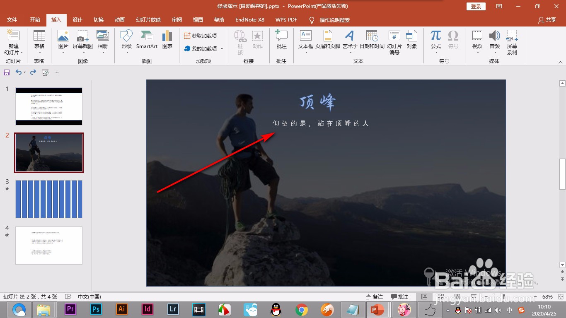Save the presentation from quick access toolbar
The image size is (566, 318).
pyautogui.click(x=7, y=72)
